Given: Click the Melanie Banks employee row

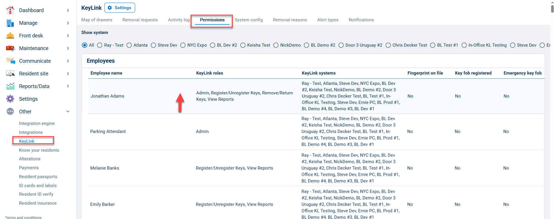Looking at the screenshot, I should pos(316,168).
